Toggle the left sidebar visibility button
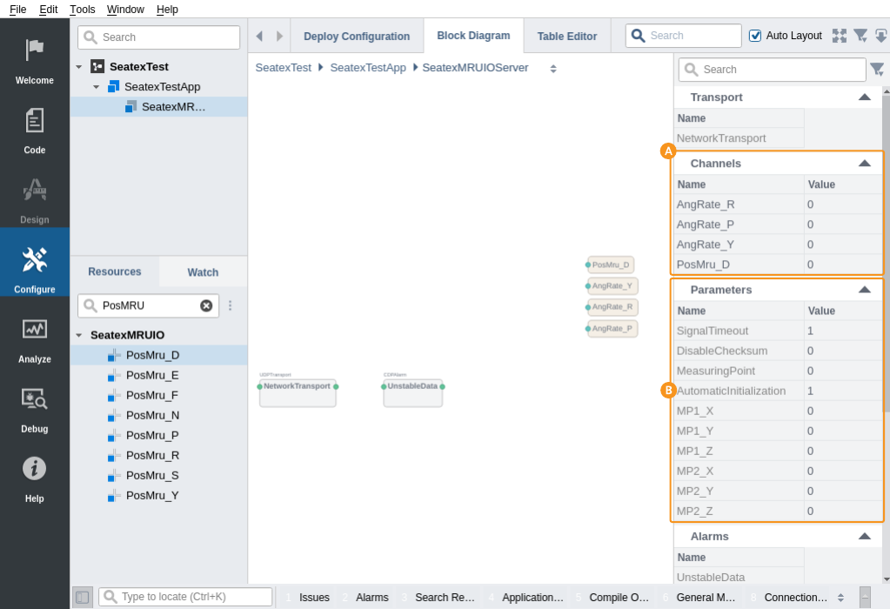Image resolution: width=890 pixels, height=609 pixels. tap(82, 597)
